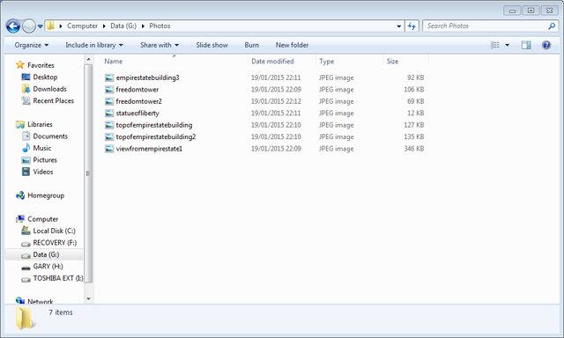Click the Search Photos input field

(486, 26)
